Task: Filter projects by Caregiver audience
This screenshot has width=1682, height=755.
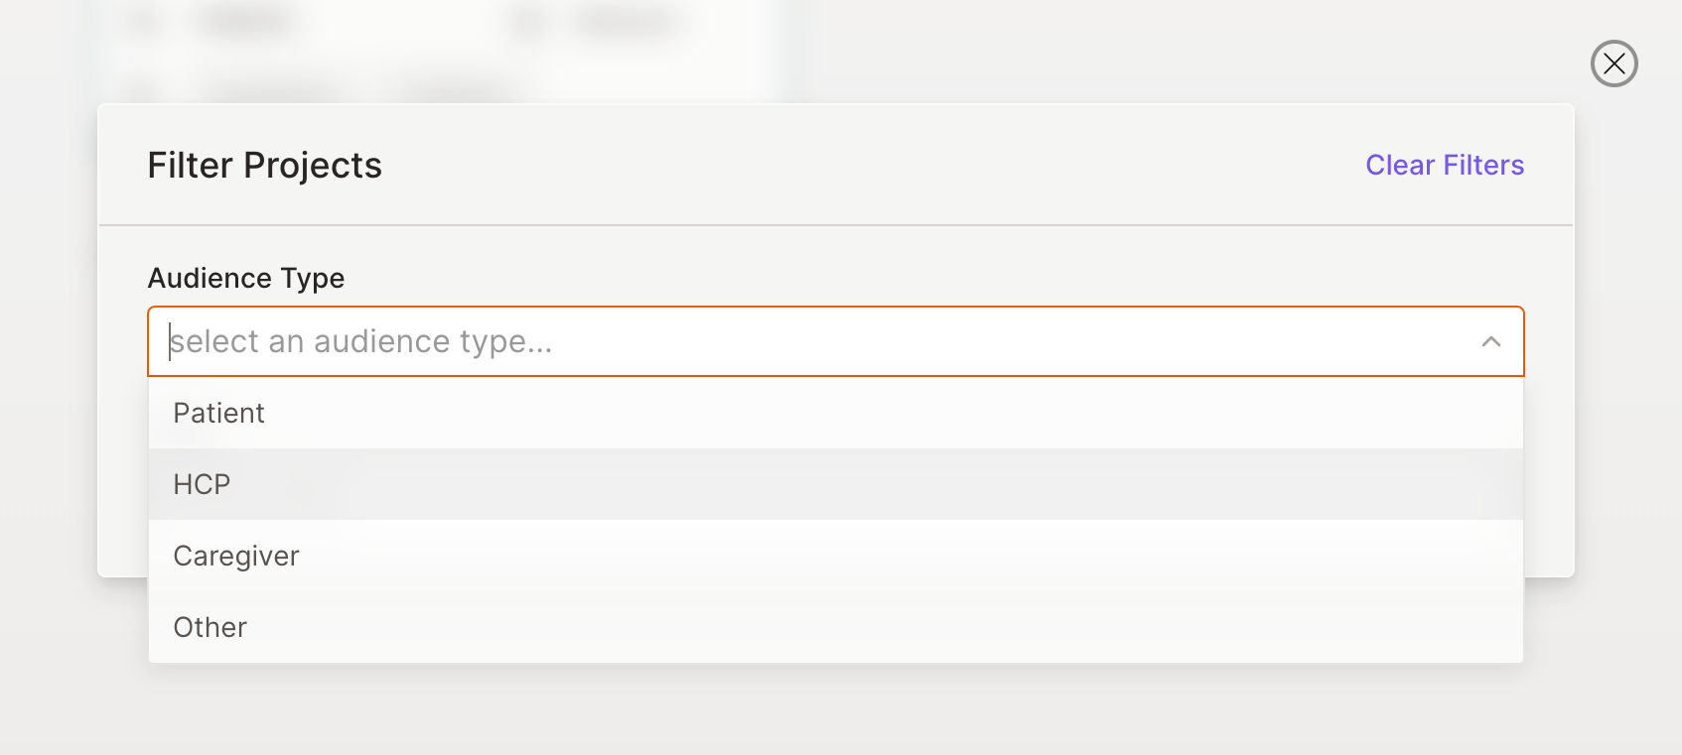Action: pos(236,556)
